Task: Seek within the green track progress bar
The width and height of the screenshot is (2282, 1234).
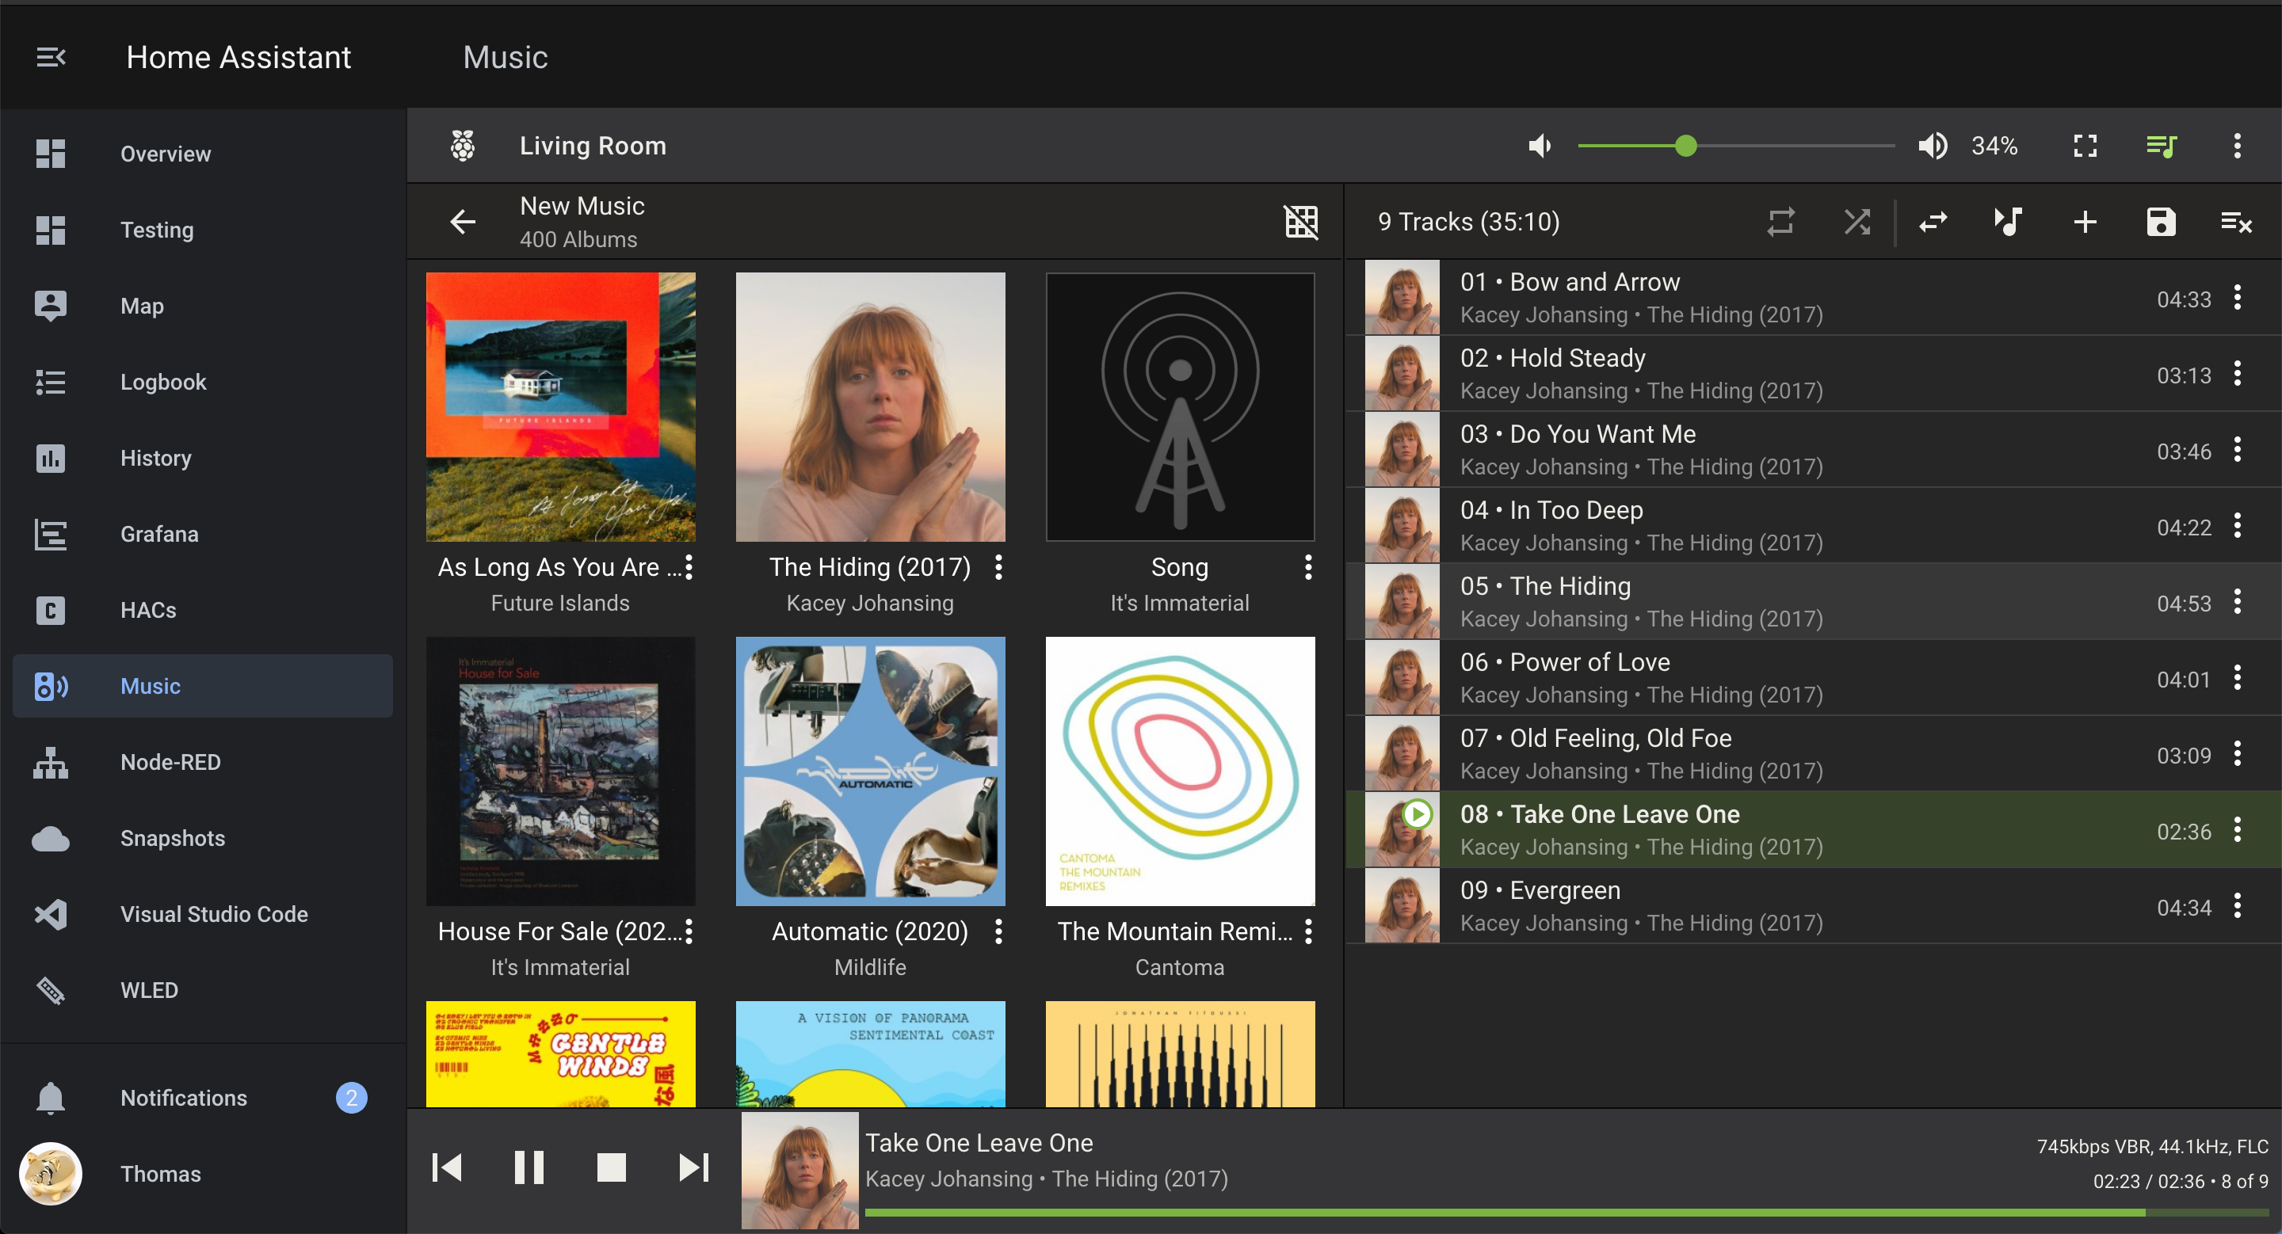Action: [x=1566, y=1212]
